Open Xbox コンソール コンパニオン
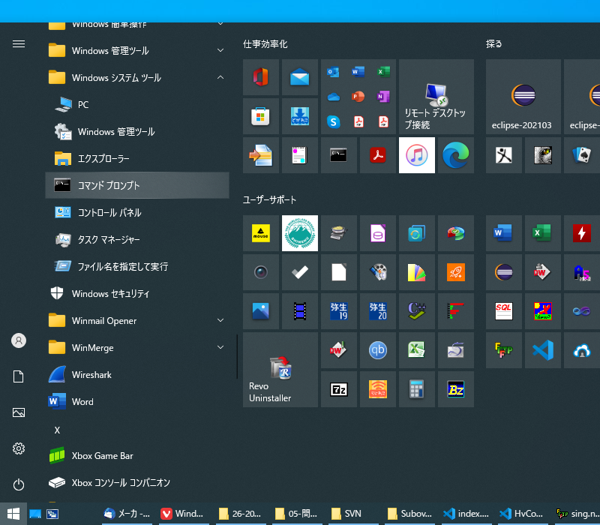The height and width of the screenshot is (525, 600). point(137,482)
